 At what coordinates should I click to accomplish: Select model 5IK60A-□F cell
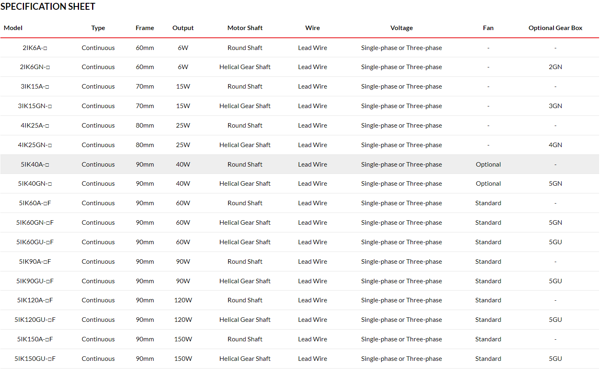coord(35,203)
